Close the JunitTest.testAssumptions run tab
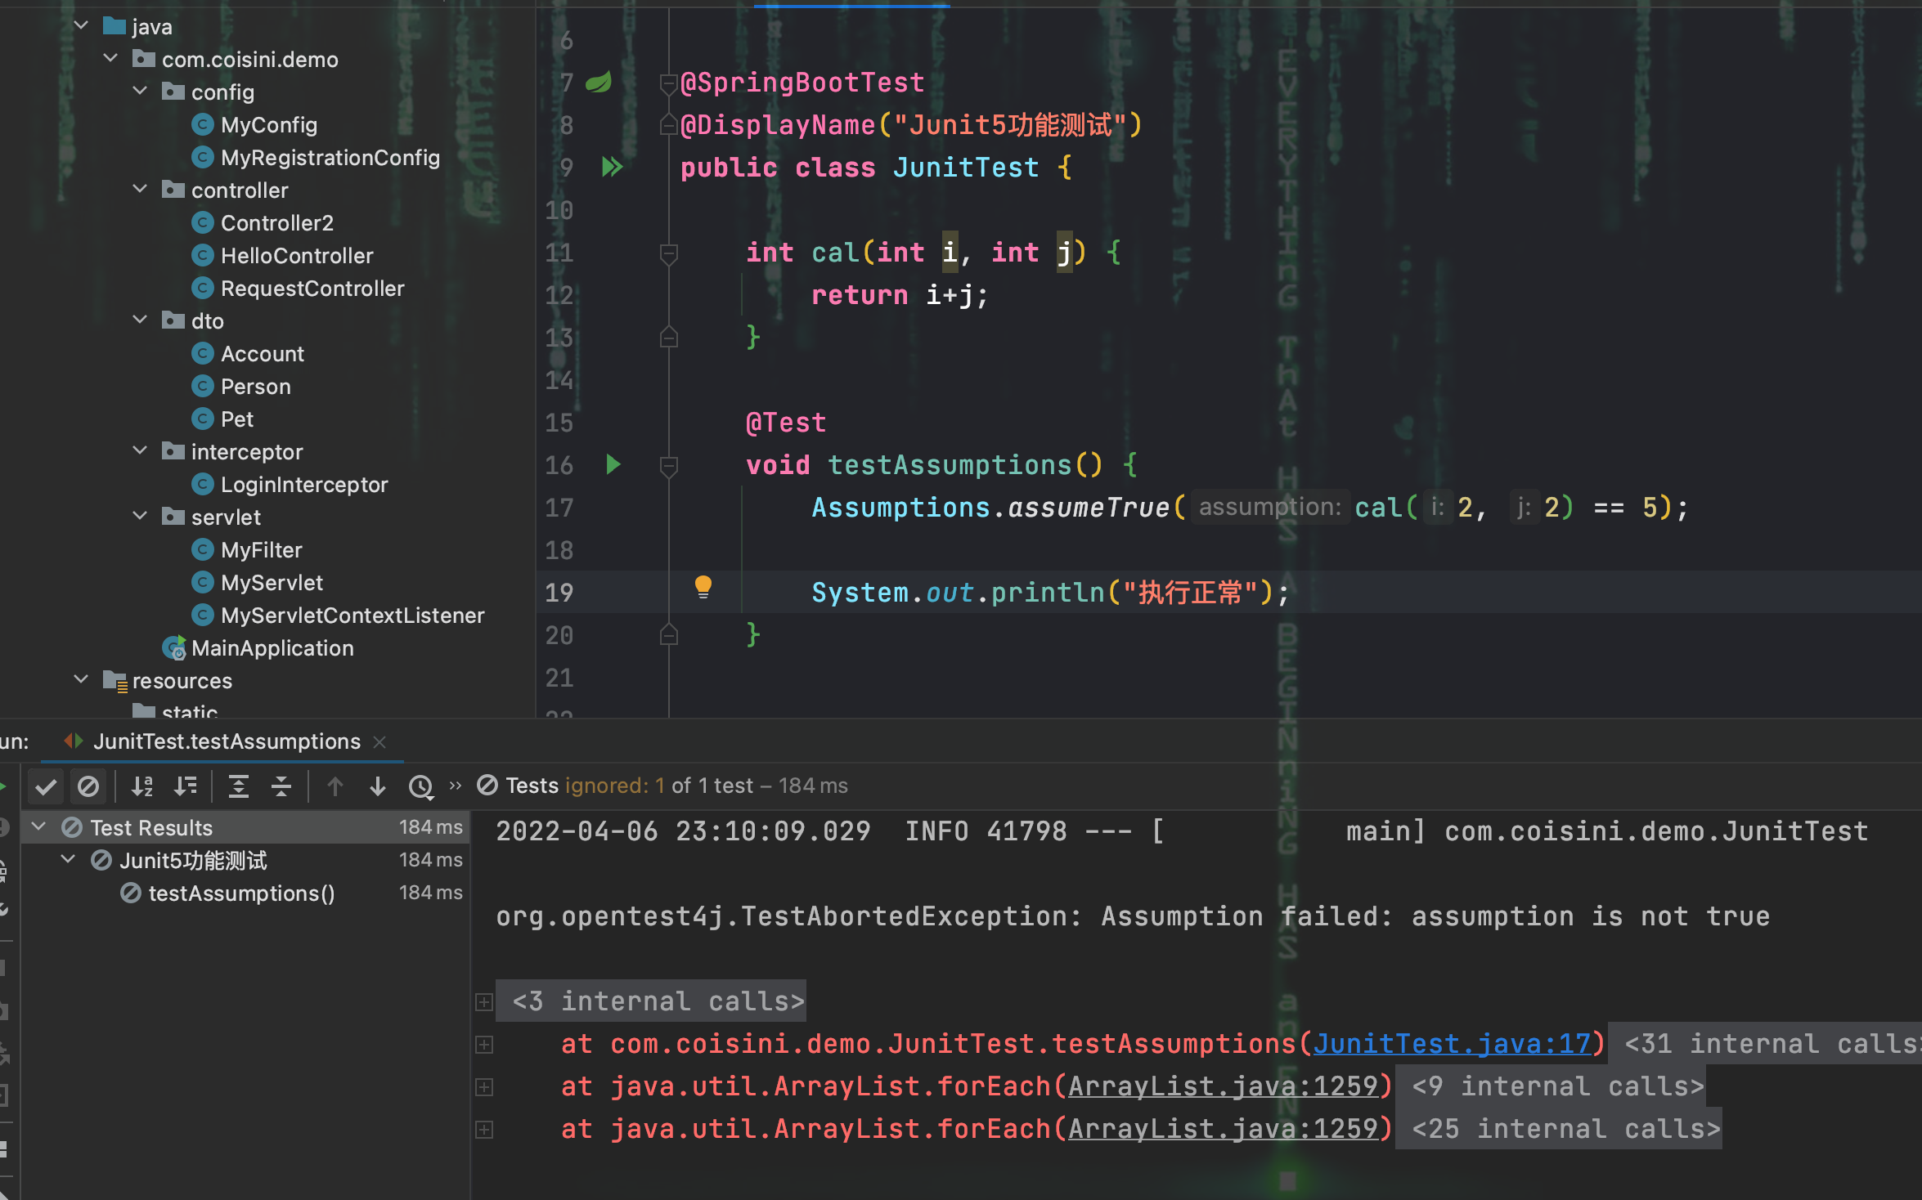 [x=379, y=742]
